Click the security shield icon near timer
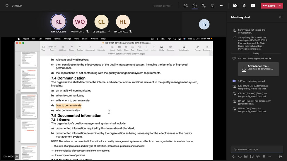 pos(7,6)
